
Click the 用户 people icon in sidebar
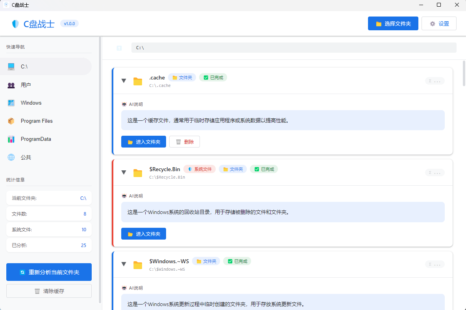[11, 85]
